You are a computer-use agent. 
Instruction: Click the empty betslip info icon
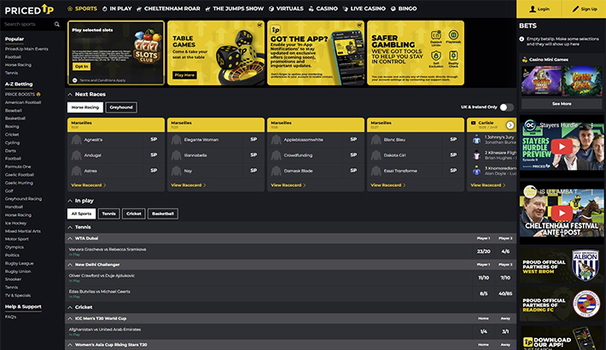(x=522, y=39)
